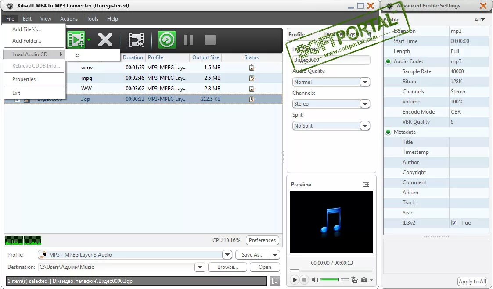Image resolution: width=493 pixels, height=289 pixels.
Task: Click the detach preview window icon
Action: [x=366, y=184]
